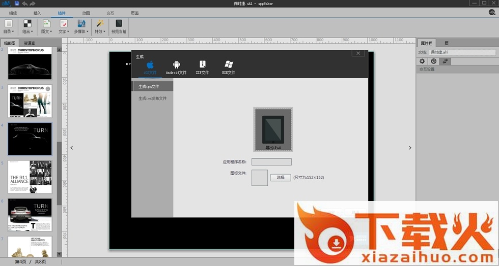Click the 图文 image-text icon
Viewport: 499px width, 266px height.
click(x=47, y=23)
